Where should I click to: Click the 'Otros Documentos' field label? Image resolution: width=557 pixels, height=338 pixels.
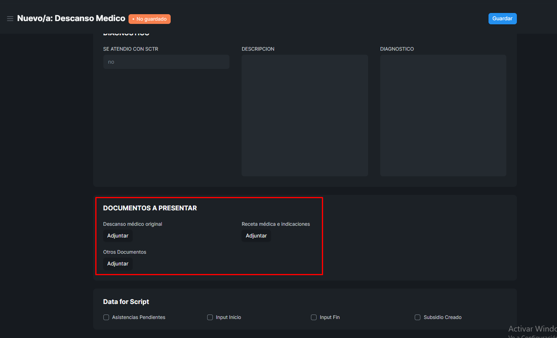124,252
